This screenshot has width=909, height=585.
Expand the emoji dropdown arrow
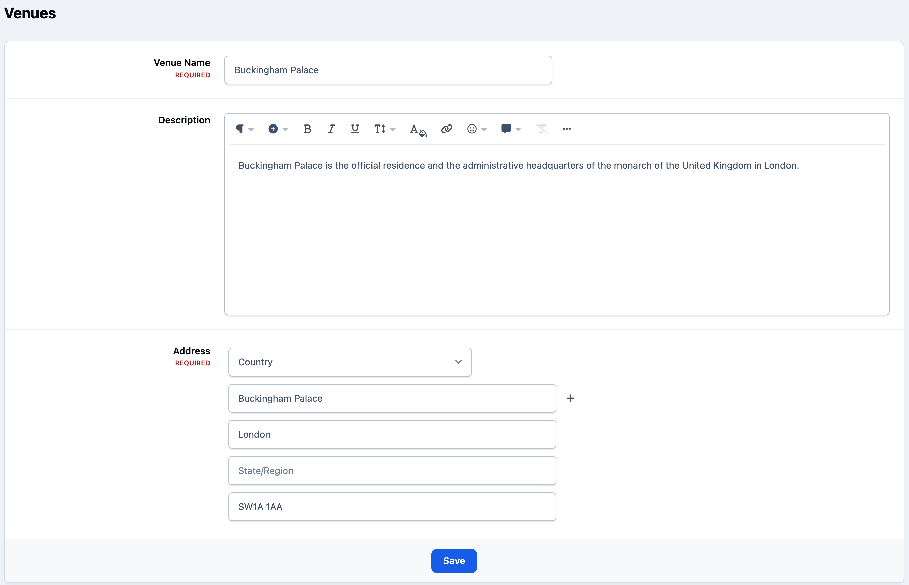[x=484, y=129]
